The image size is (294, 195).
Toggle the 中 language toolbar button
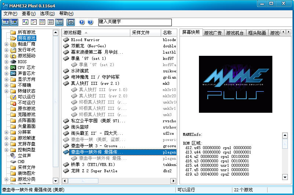pyautogui.click(x=70, y=22)
